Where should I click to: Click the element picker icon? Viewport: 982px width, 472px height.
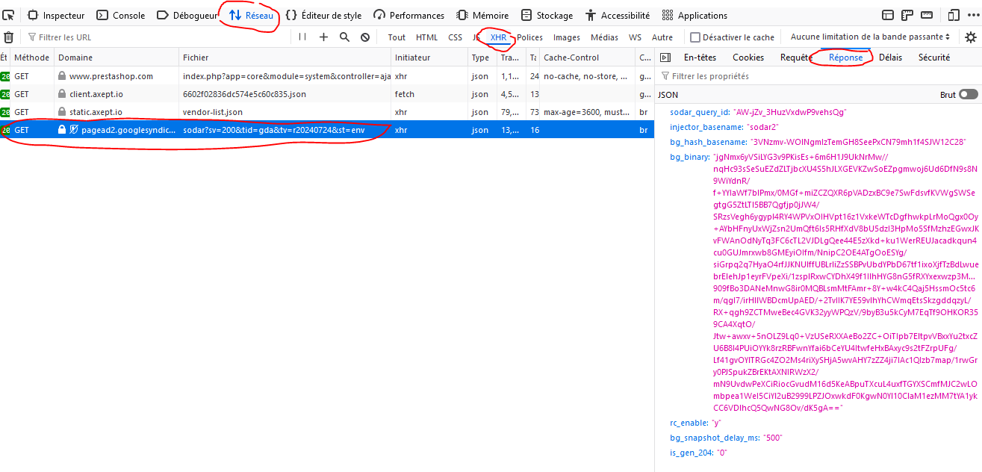(x=9, y=15)
